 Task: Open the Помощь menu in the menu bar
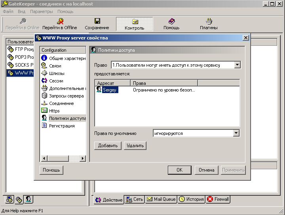click(x=65, y=11)
